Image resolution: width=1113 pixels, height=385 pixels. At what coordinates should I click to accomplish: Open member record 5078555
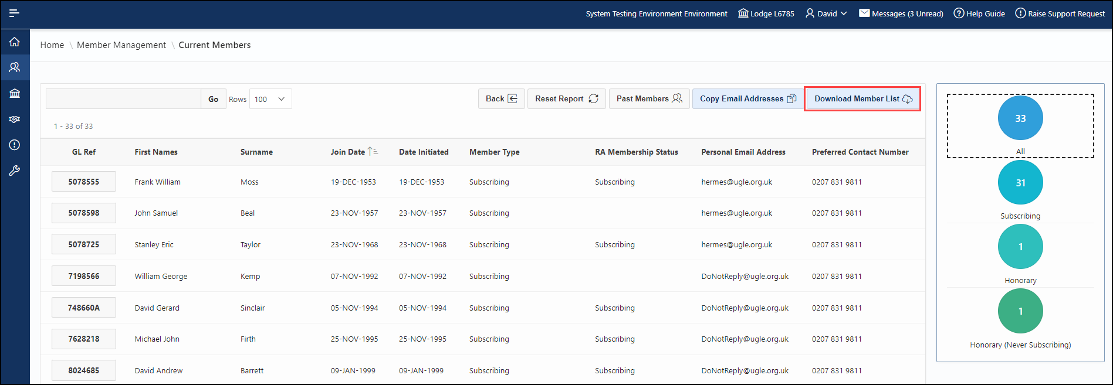(x=84, y=182)
